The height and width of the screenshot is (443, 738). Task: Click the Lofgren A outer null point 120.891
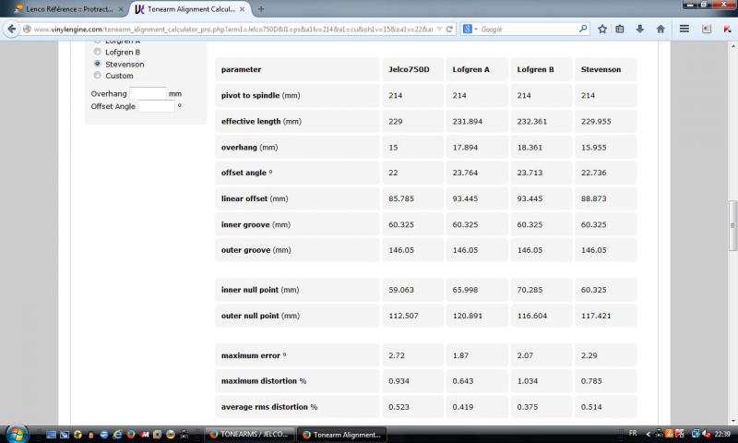[x=468, y=316]
